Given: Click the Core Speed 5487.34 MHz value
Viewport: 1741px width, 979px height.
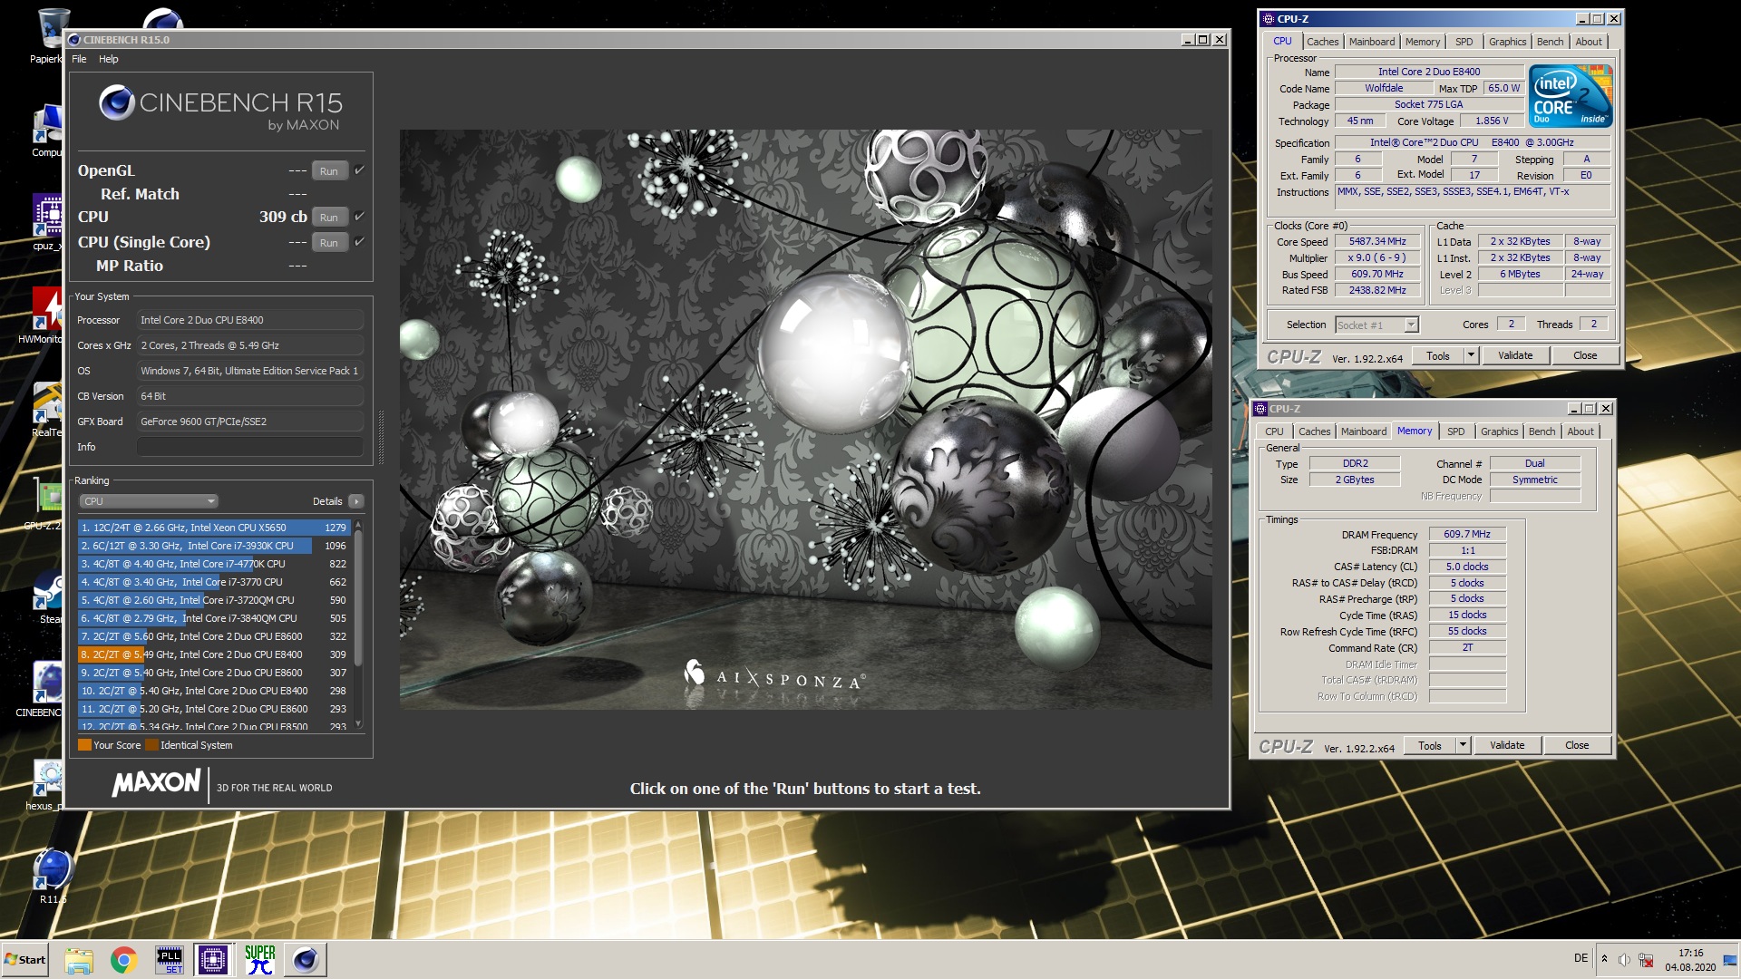Looking at the screenshot, I should pos(1376,242).
